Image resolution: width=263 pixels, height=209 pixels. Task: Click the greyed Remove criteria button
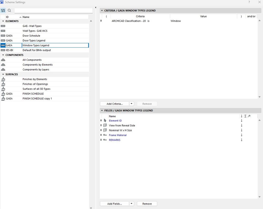click(x=147, y=104)
